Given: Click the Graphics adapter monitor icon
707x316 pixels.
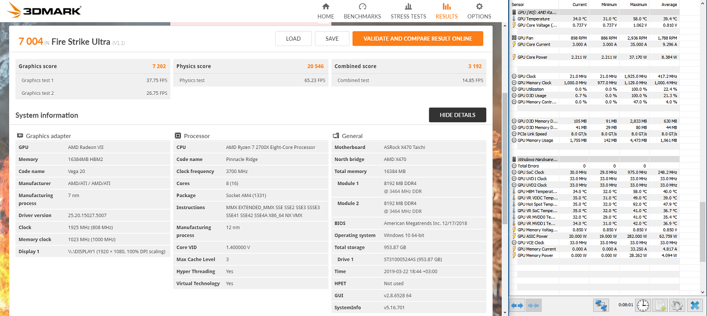Looking at the screenshot, I should point(20,136).
